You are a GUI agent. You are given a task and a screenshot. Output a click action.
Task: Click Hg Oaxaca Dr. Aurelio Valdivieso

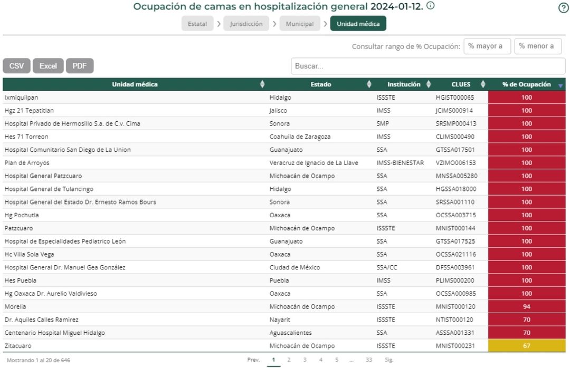click(51, 294)
